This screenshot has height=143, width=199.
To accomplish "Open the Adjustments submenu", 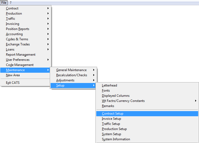I will [x=74, y=80].
